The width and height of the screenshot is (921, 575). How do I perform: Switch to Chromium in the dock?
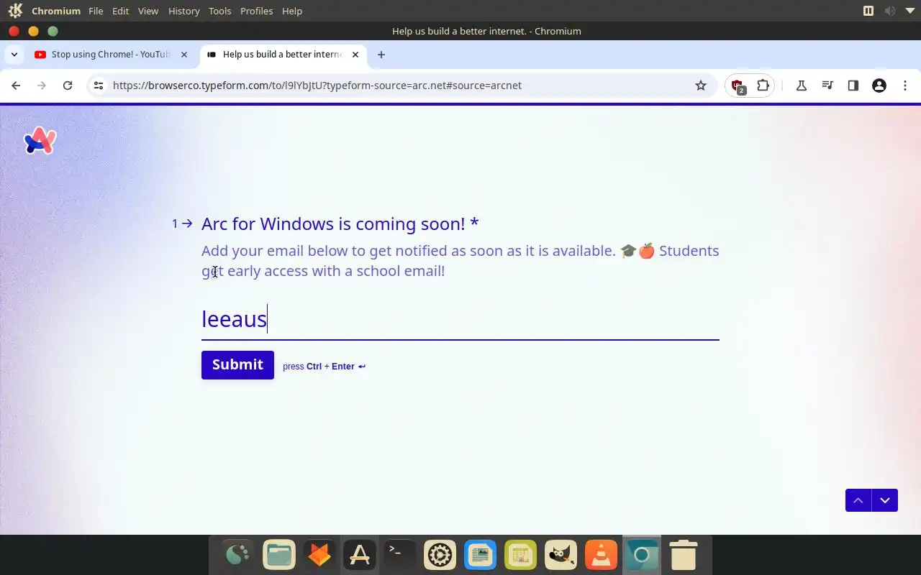pos(642,555)
